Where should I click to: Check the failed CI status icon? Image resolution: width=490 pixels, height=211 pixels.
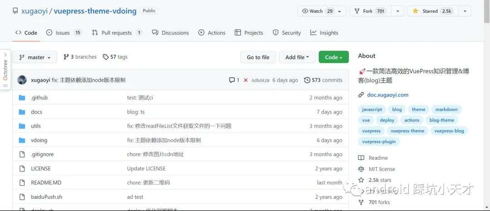tap(245, 80)
